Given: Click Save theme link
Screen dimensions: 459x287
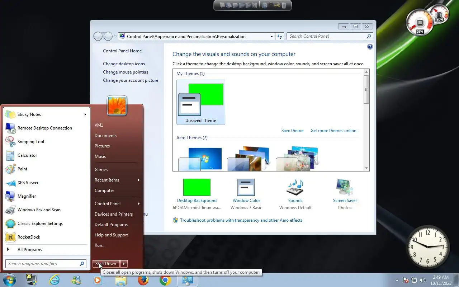Looking at the screenshot, I should point(292,131).
